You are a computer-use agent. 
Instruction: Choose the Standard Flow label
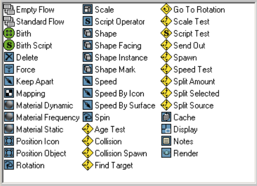coord(40,21)
